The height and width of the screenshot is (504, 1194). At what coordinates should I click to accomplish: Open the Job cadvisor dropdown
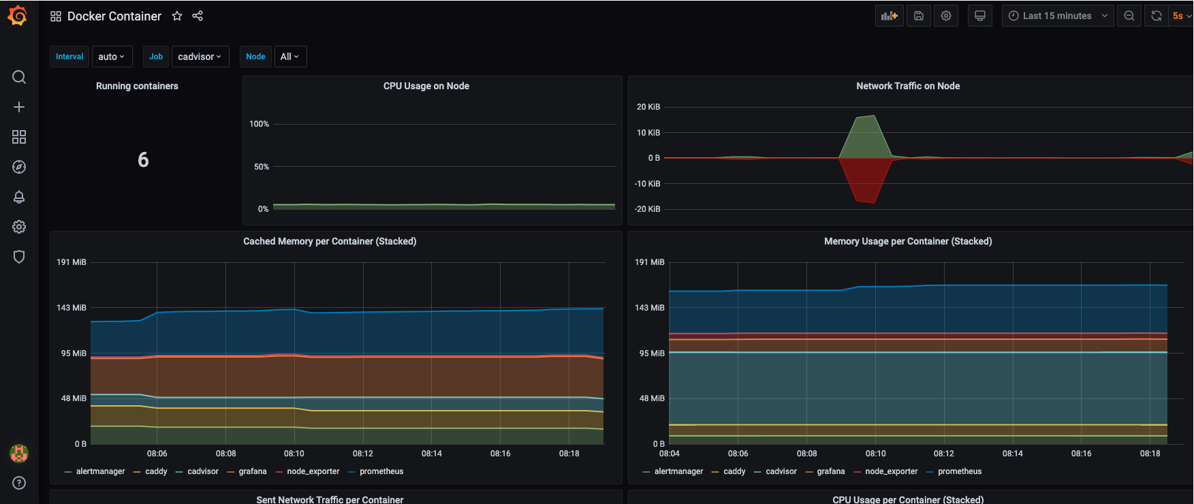pos(200,57)
